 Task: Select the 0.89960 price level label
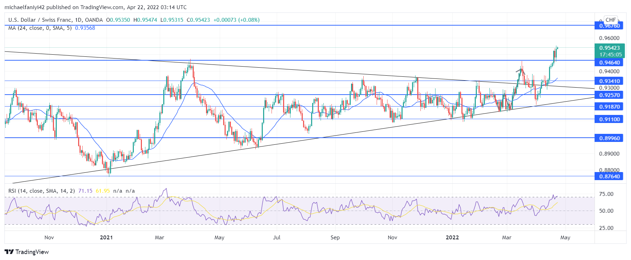click(x=609, y=138)
